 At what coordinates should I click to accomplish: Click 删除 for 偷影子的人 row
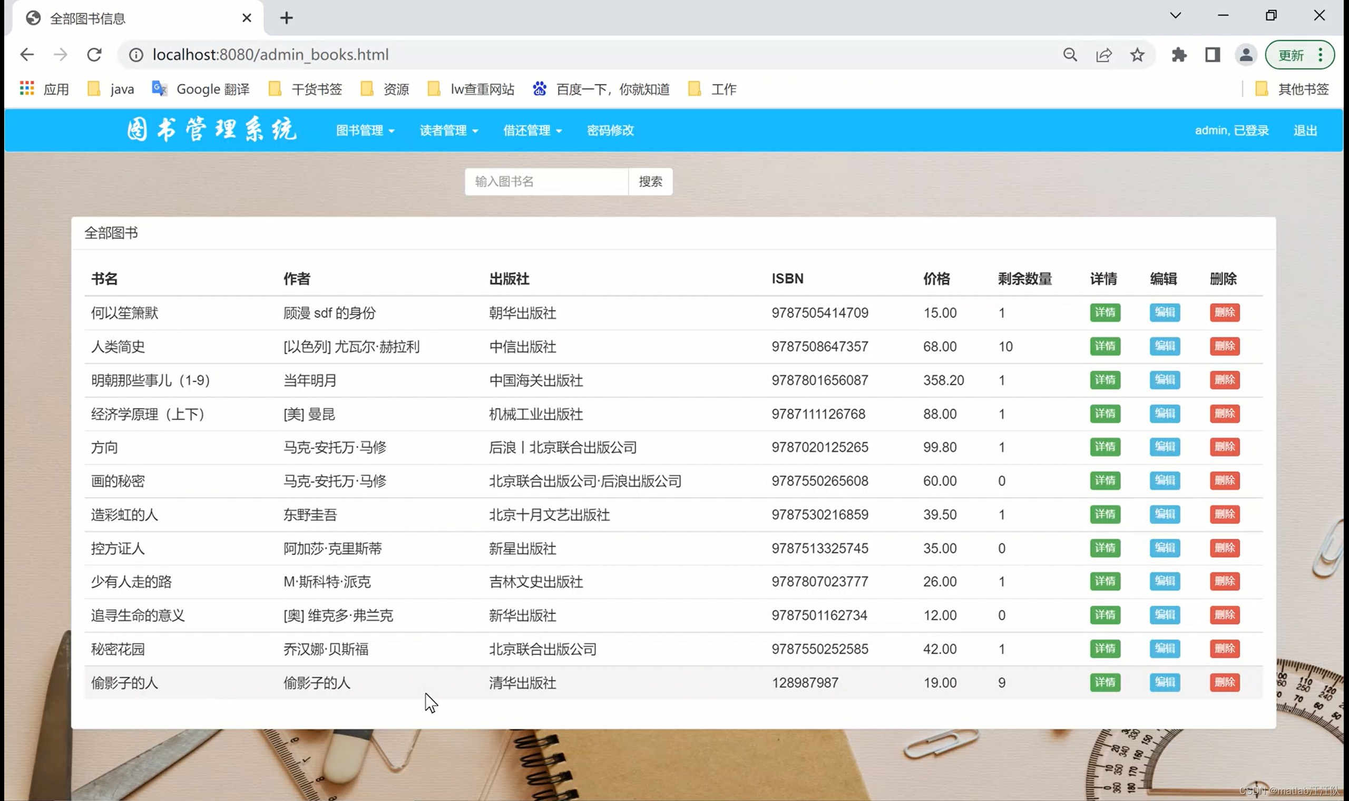point(1224,682)
